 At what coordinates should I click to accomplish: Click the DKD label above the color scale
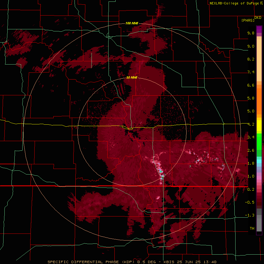(x=258, y=18)
